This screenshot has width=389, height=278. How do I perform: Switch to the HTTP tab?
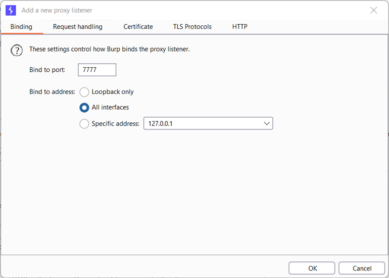pos(239,27)
